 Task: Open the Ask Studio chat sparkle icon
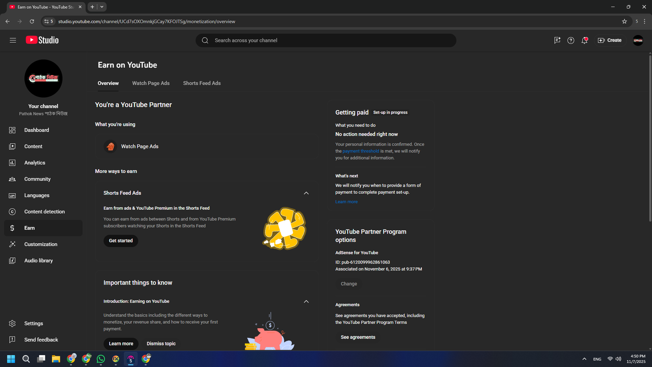pyautogui.click(x=557, y=40)
